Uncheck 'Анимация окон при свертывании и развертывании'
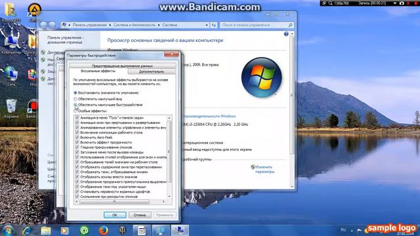The image size is (420, 236). [77, 123]
